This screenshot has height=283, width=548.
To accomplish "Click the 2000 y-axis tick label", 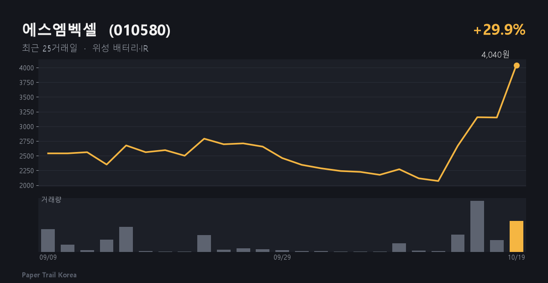I will point(27,185).
